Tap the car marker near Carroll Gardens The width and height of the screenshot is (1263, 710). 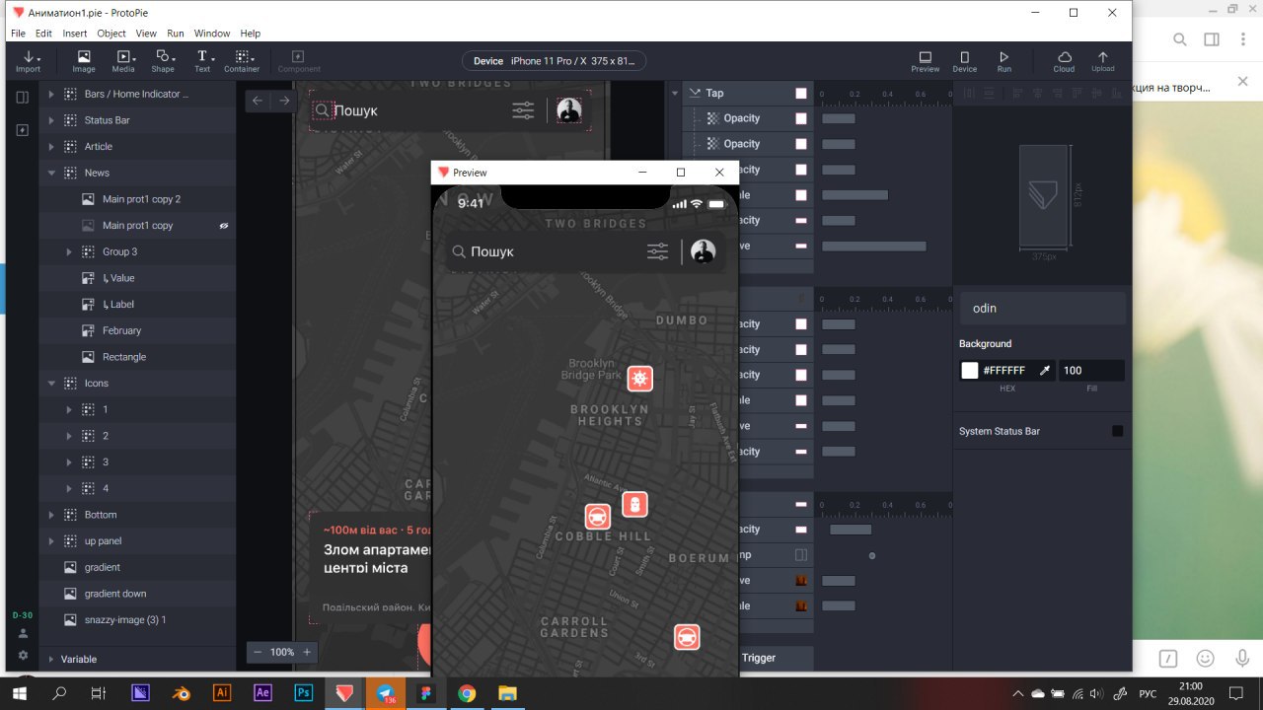coord(688,637)
